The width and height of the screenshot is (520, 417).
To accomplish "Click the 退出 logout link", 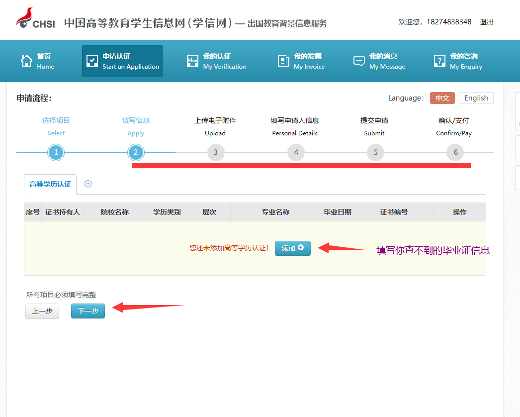I will (x=486, y=22).
